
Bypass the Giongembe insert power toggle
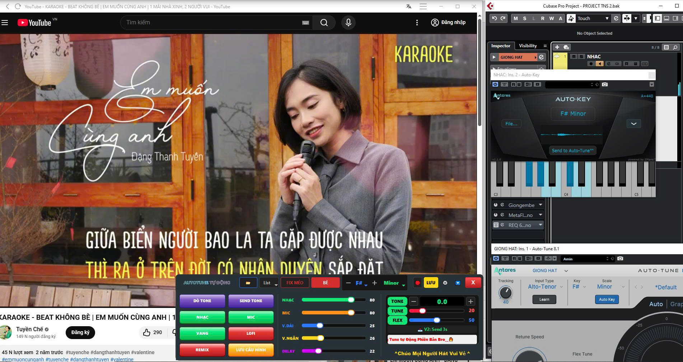tap(496, 205)
